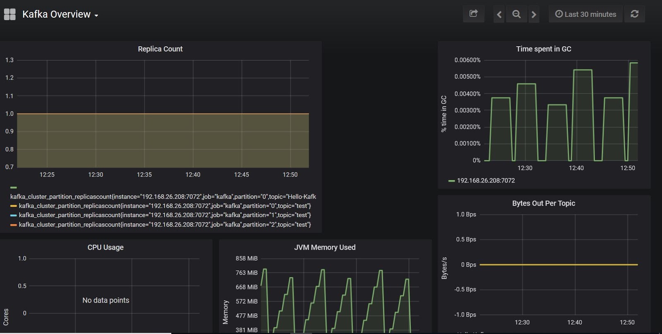Shift time range forward with right arrow
Screen dimensions: 662x334
coord(534,14)
